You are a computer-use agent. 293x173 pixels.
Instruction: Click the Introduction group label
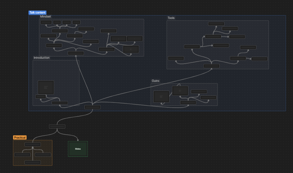[41, 58]
